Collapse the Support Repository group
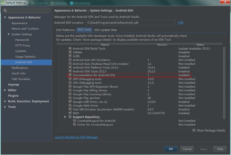The height and width of the screenshot is (155, 231). (x=65, y=117)
